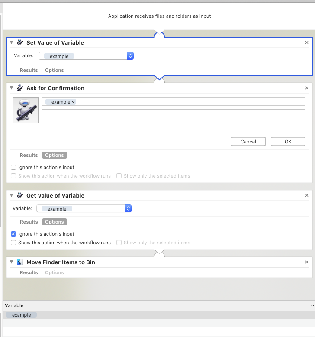
Task: Remove the Move Finder Items to Bin action
Action: coord(307,262)
